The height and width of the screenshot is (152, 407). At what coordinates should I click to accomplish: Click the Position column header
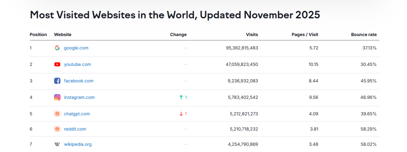pyautogui.click(x=38, y=35)
